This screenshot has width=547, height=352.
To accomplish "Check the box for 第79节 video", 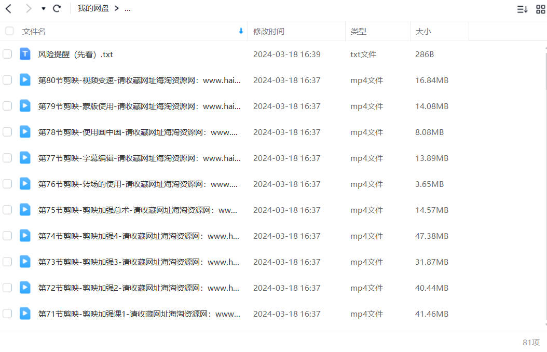I will coord(7,106).
